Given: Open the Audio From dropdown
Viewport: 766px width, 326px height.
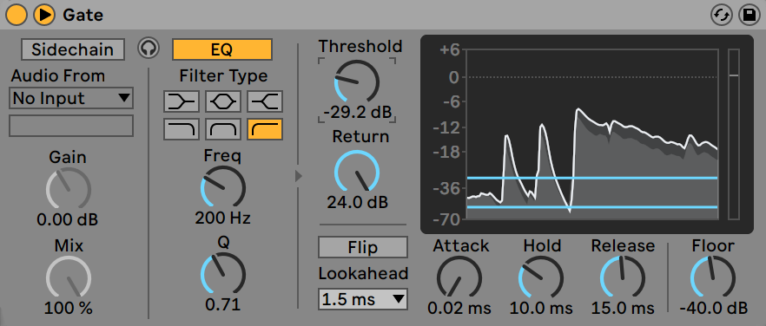Looking at the screenshot, I should click(x=71, y=99).
